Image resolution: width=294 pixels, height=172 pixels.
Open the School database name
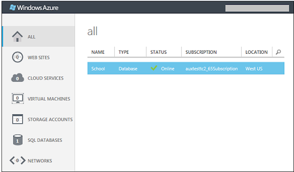[98, 69]
